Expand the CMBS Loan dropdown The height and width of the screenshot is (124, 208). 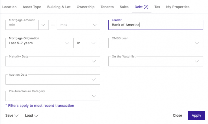(156, 43)
